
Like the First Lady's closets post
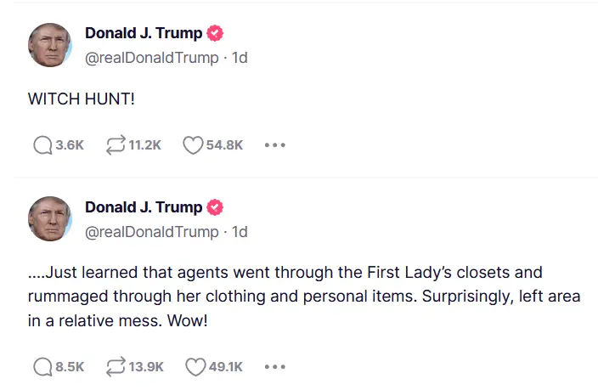(195, 367)
